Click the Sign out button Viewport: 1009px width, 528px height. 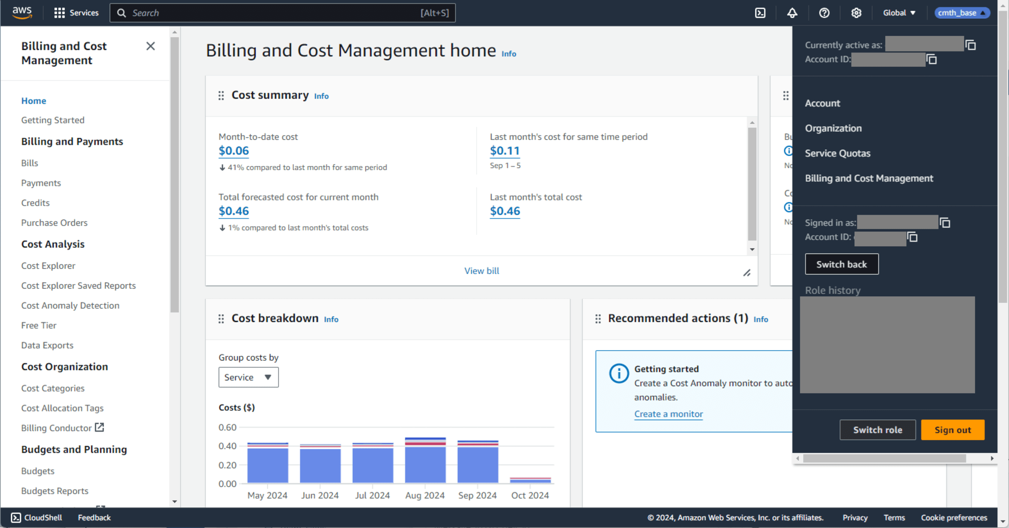coord(952,430)
